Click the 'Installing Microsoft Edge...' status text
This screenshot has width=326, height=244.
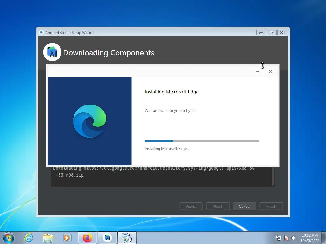[167, 149]
